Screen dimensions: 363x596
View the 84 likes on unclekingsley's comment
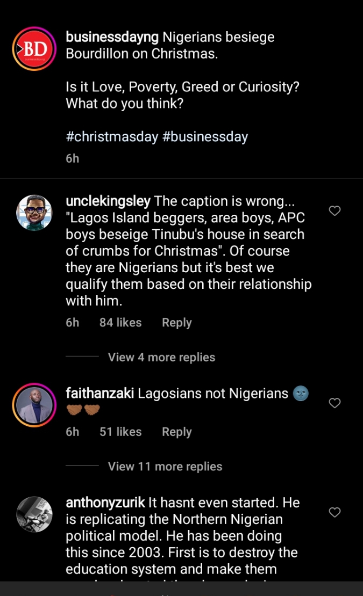pos(120,323)
